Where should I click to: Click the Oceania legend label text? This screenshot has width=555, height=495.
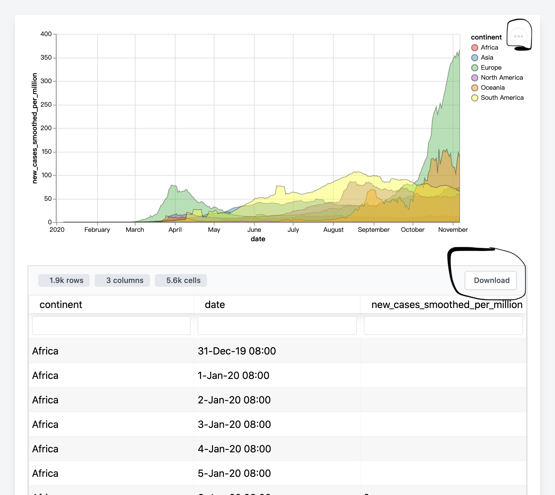(493, 88)
